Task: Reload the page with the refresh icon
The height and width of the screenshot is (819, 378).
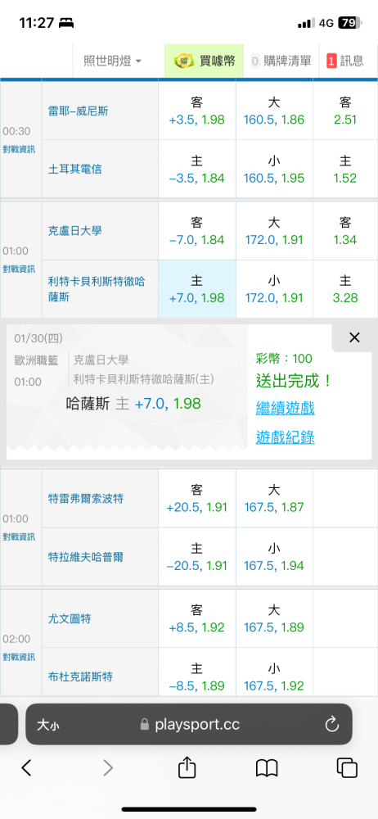Action: pos(331,724)
